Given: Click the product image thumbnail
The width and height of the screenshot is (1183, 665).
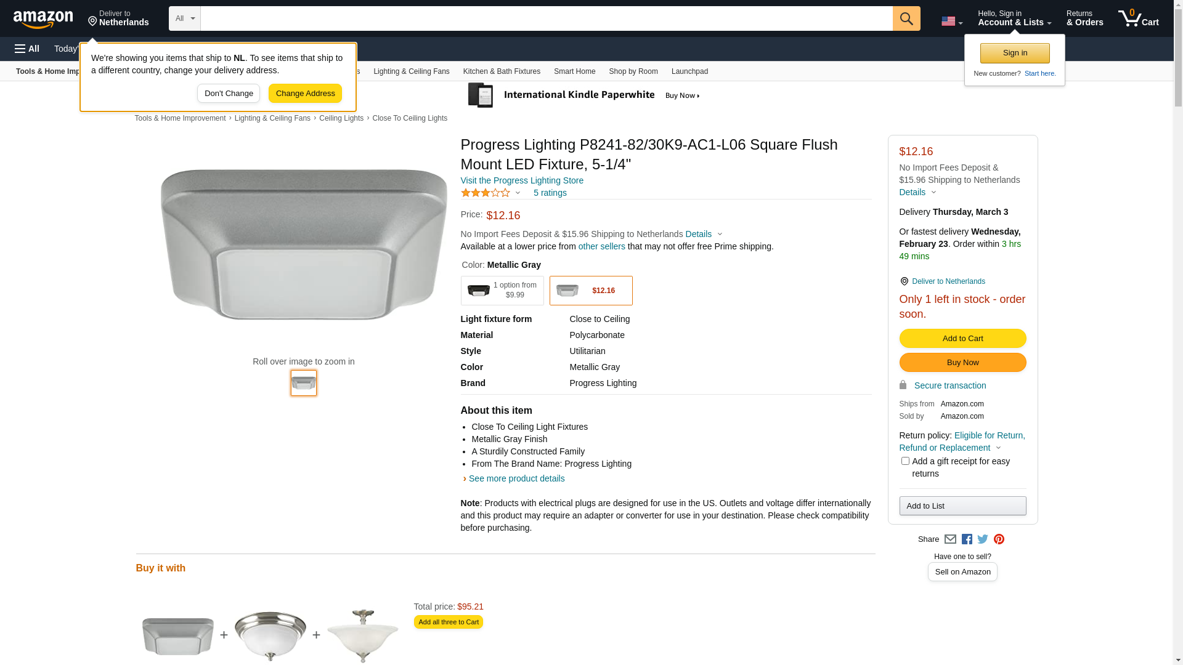Looking at the screenshot, I should pos(303,383).
